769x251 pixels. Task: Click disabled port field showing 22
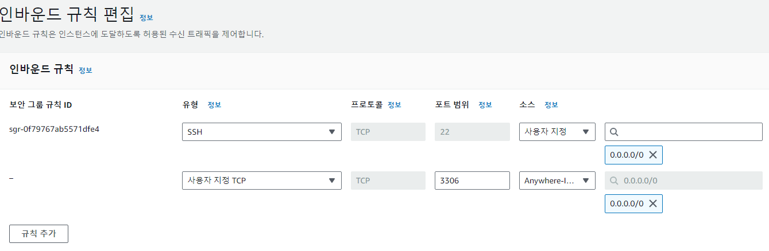(x=472, y=132)
